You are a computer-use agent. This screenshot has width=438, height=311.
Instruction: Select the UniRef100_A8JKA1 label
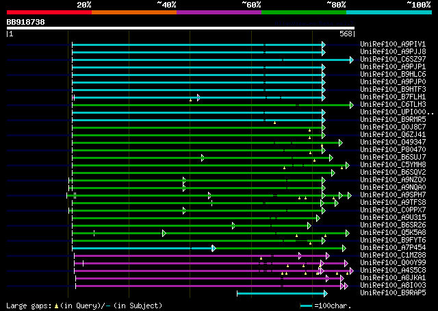point(393,278)
